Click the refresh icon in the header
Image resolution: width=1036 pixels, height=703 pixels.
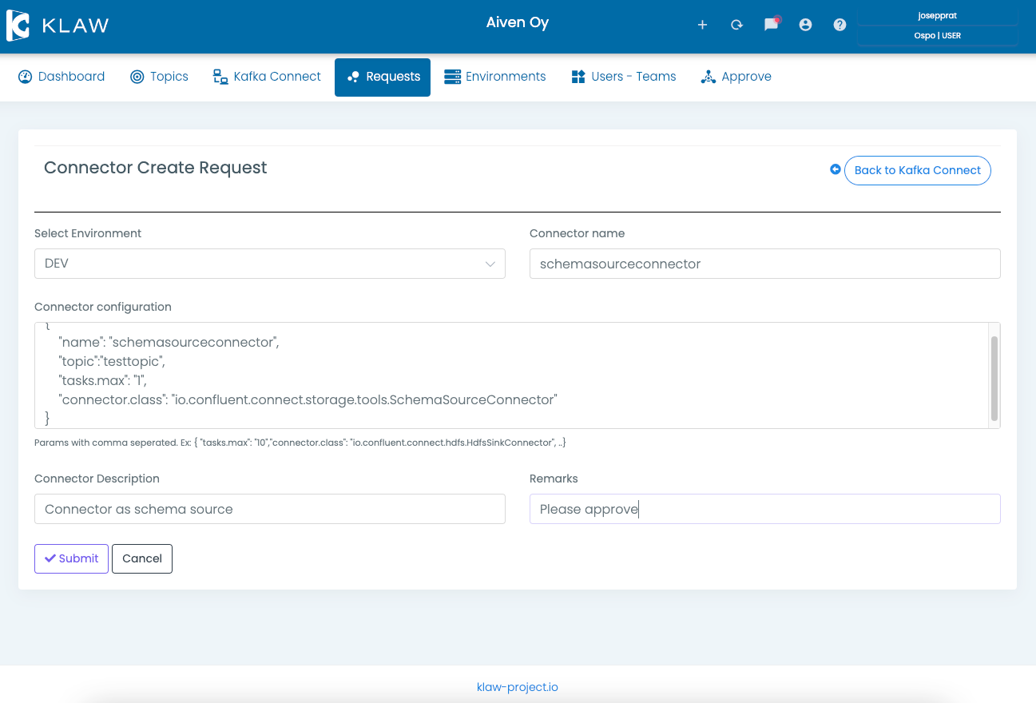pyautogui.click(x=736, y=25)
